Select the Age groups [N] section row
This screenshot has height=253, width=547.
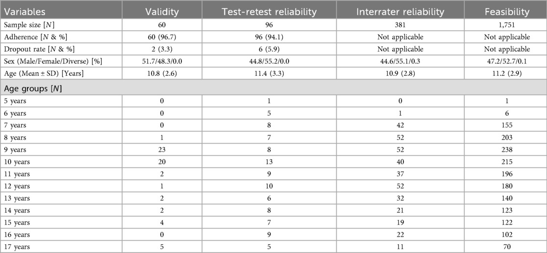(x=273, y=88)
